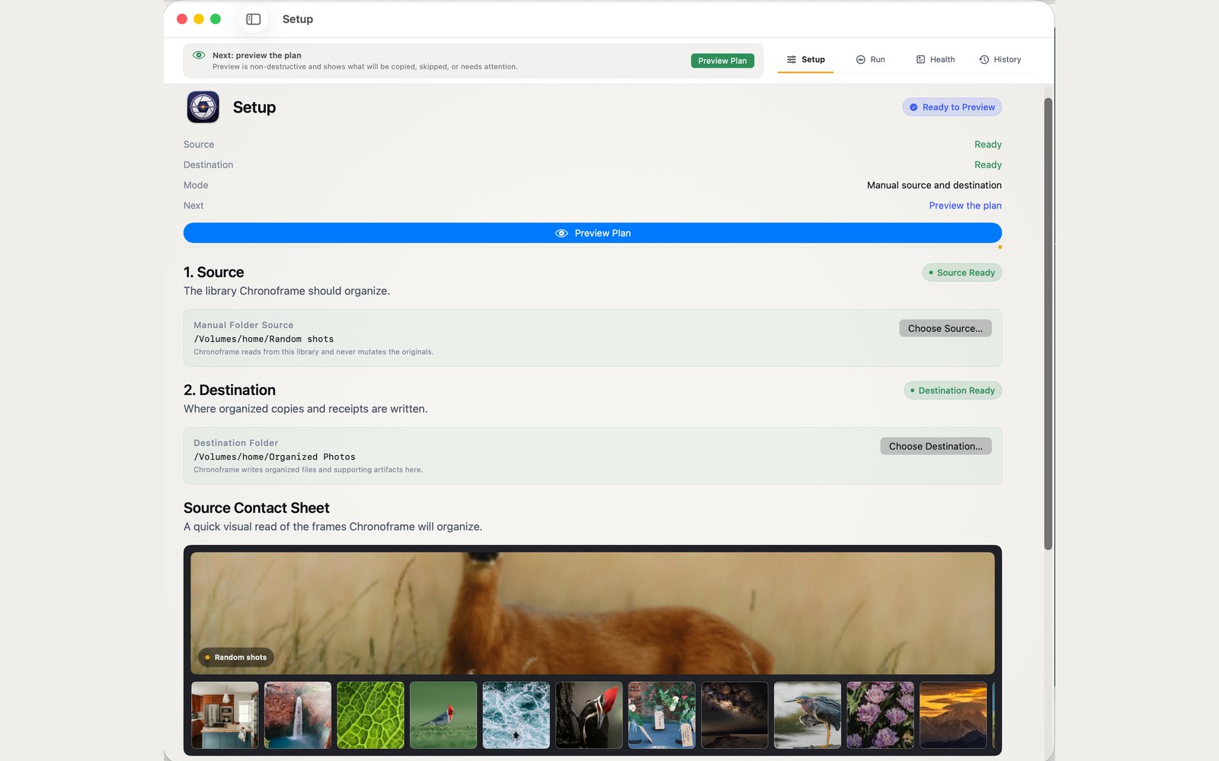Click the large deer preview image
The height and width of the screenshot is (761, 1219).
coord(592,613)
